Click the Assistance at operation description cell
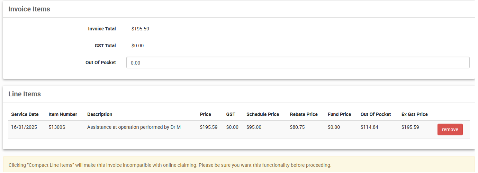The image size is (478, 173). click(134, 127)
